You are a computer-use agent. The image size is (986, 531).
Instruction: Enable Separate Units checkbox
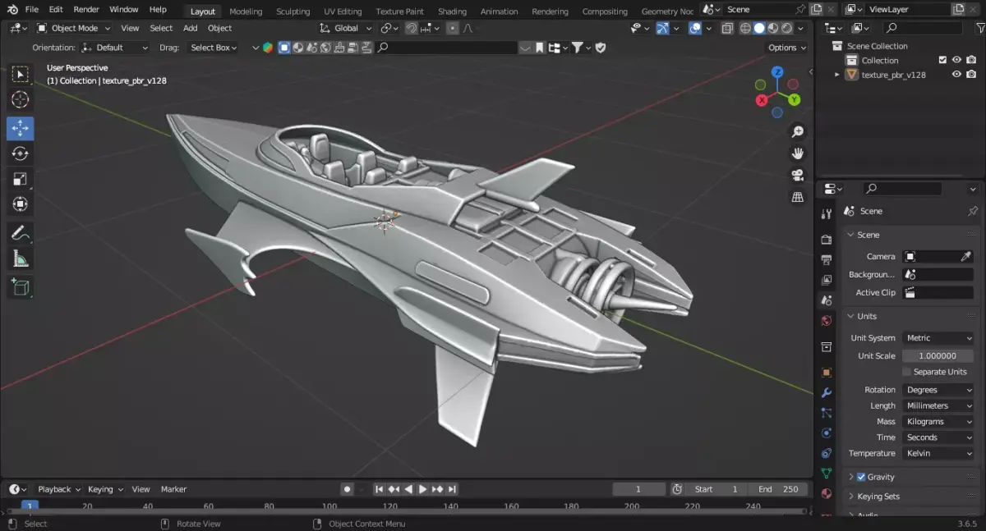coord(906,372)
